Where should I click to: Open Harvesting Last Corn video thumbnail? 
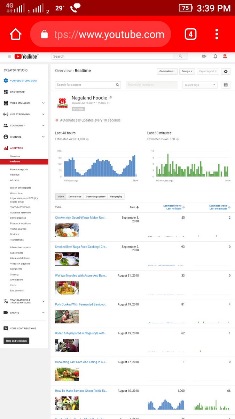coord(67,374)
